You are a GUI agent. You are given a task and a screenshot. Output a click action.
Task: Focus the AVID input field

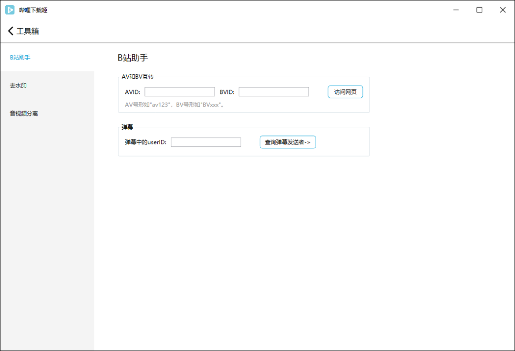pos(180,92)
